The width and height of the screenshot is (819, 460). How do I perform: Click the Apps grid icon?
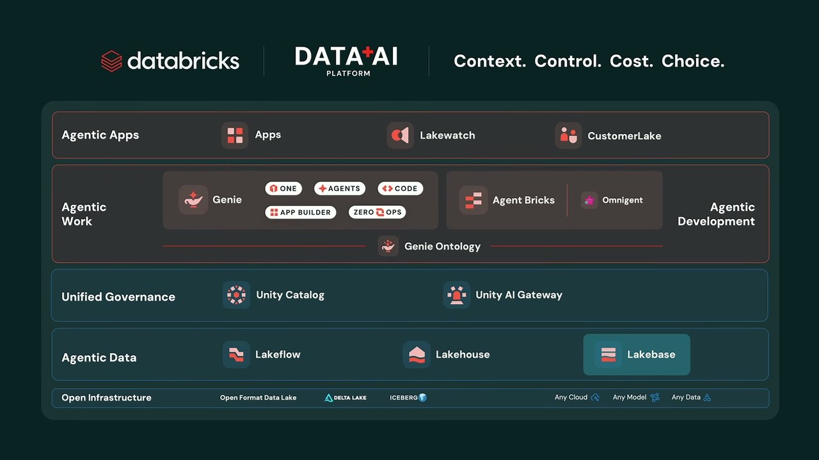235,135
